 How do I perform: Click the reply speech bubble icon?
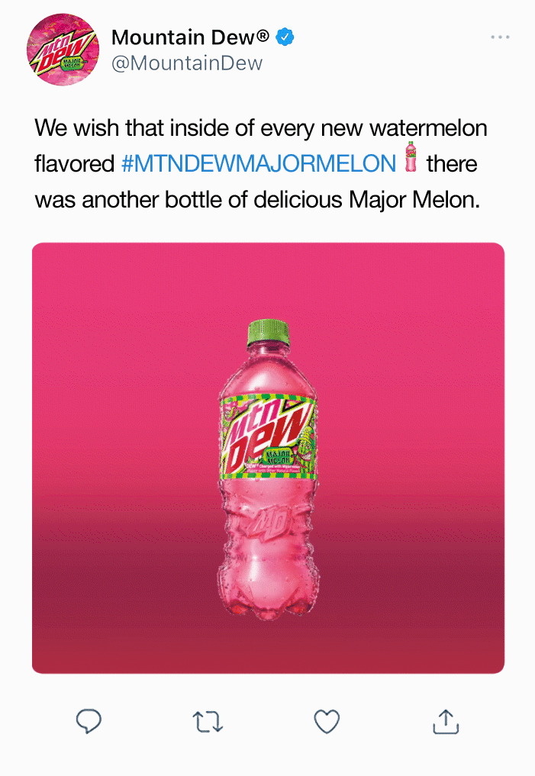89,721
